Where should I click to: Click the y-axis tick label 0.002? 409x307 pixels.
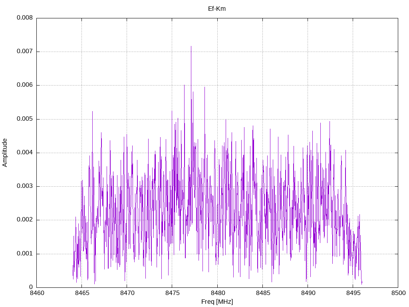pos(25,220)
